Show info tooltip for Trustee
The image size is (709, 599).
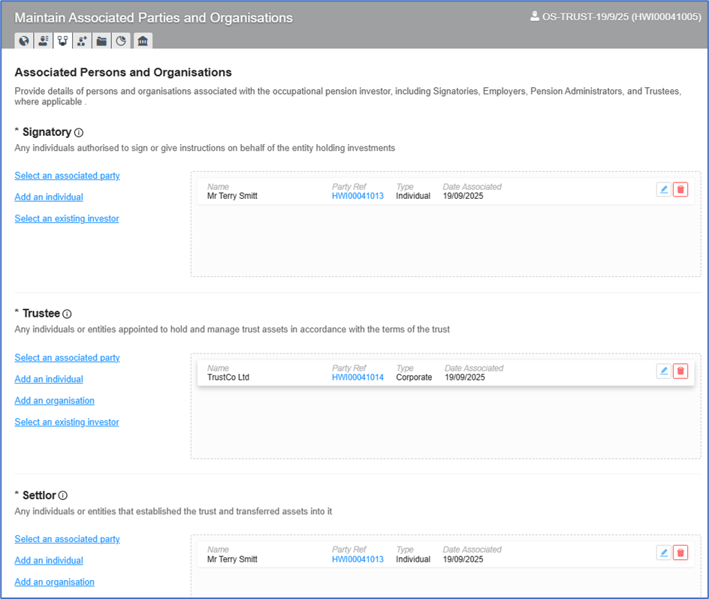(x=67, y=314)
